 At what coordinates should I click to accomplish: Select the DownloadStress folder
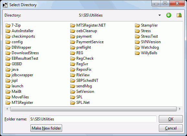22,53
